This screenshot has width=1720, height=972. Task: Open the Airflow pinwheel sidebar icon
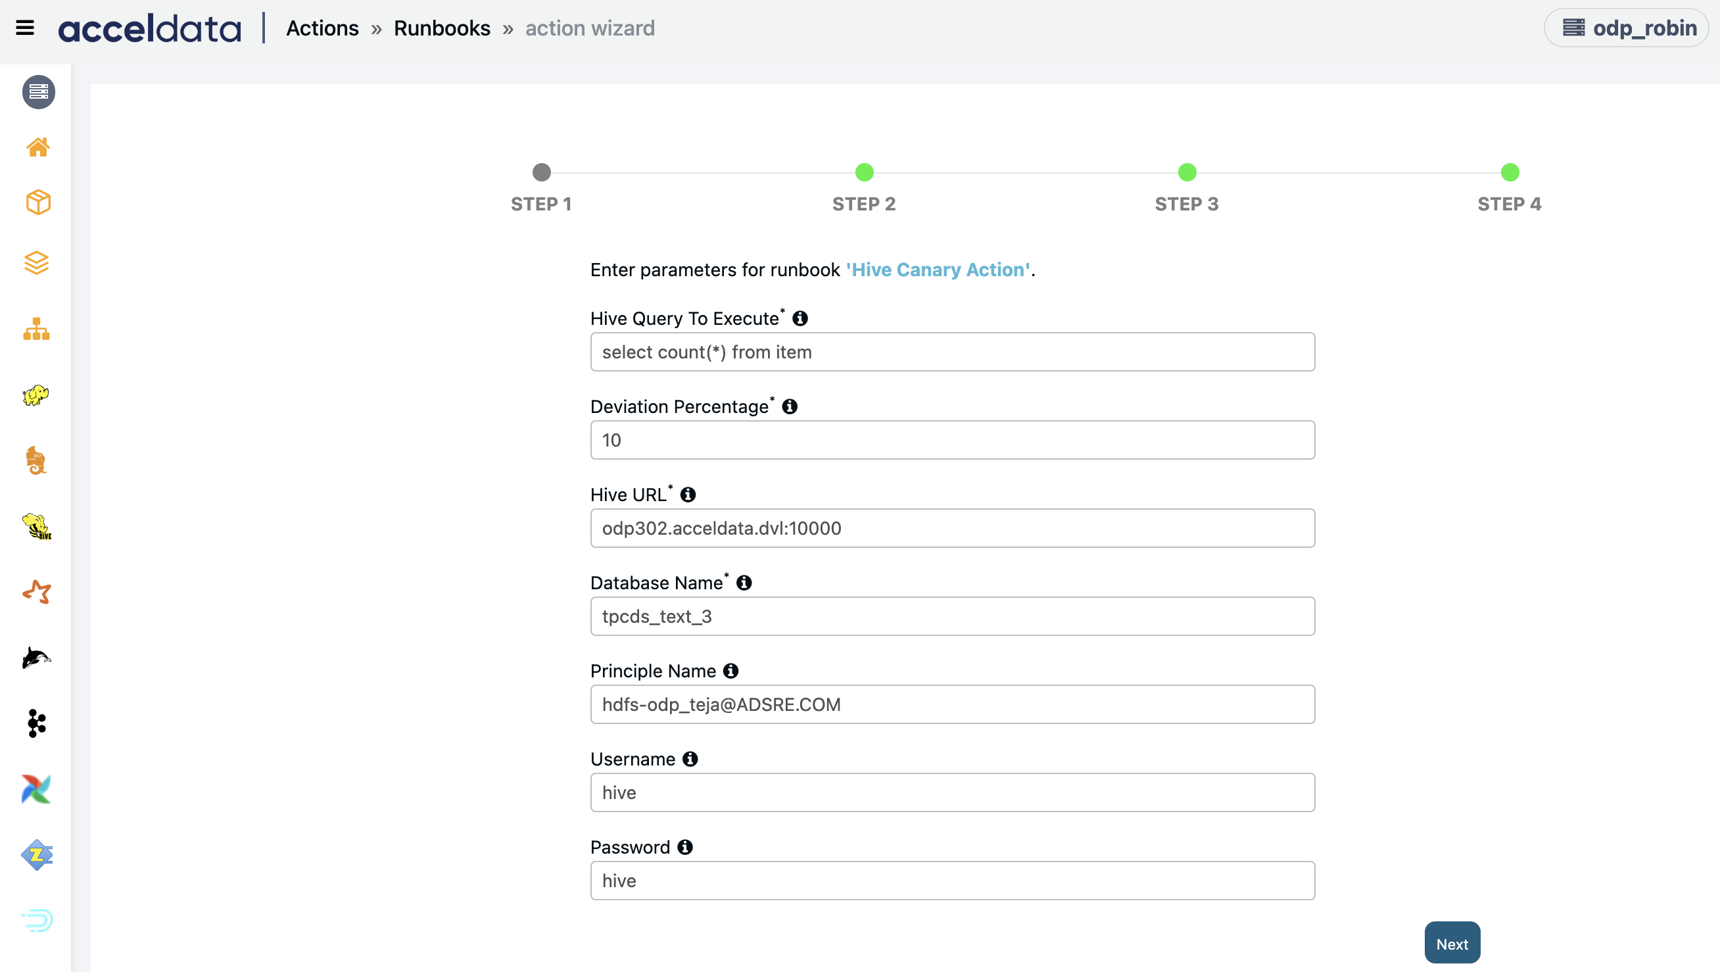coord(37,789)
